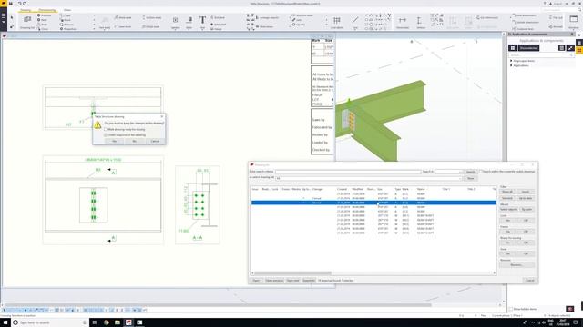
Task: Switch to the Drawing ribbon tab
Action: (x=26, y=10)
